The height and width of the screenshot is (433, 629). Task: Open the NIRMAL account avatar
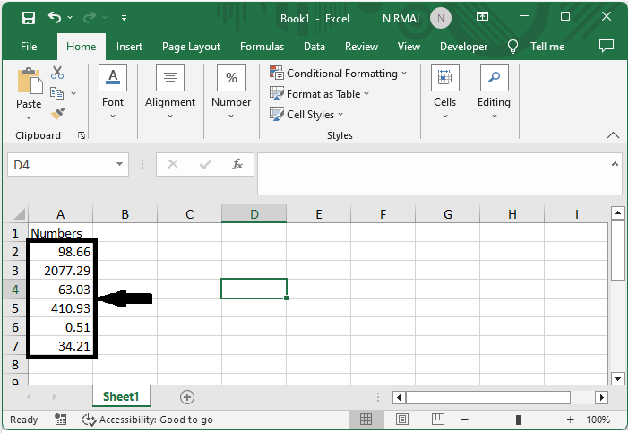[441, 18]
